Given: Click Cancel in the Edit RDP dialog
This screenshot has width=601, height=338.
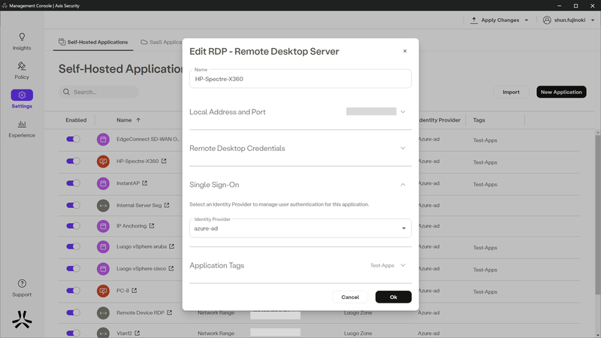Looking at the screenshot, I should (350, 297).
